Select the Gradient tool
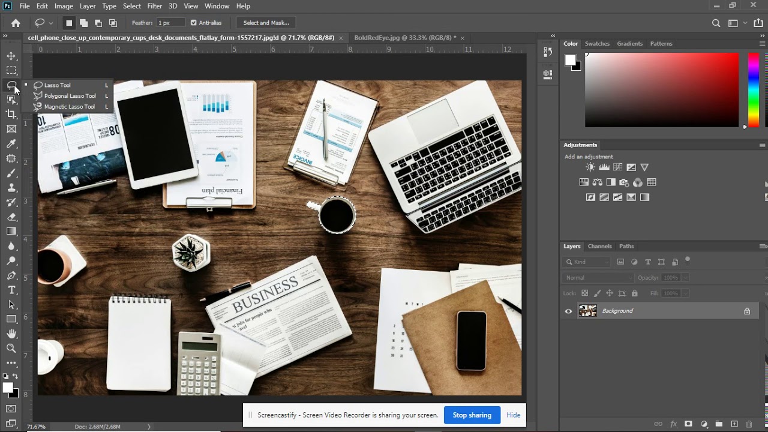768x432 pixels. point(11,231)
